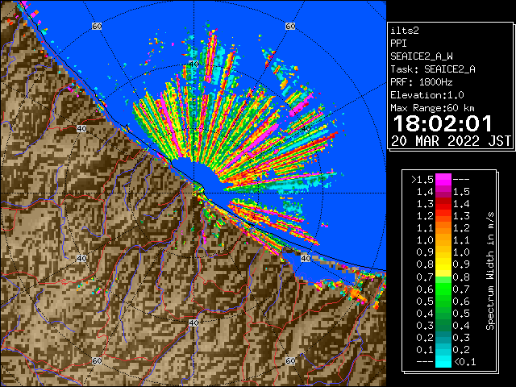Click the "40" ring label due north of radar
516x387 pixels.
(193, 64)
